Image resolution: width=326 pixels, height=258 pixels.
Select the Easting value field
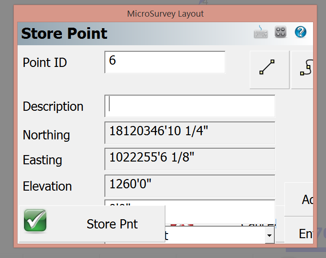point(190,159)
